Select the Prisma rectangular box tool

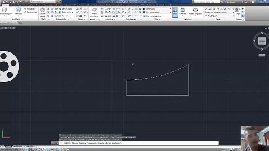[x=5, y=12]
